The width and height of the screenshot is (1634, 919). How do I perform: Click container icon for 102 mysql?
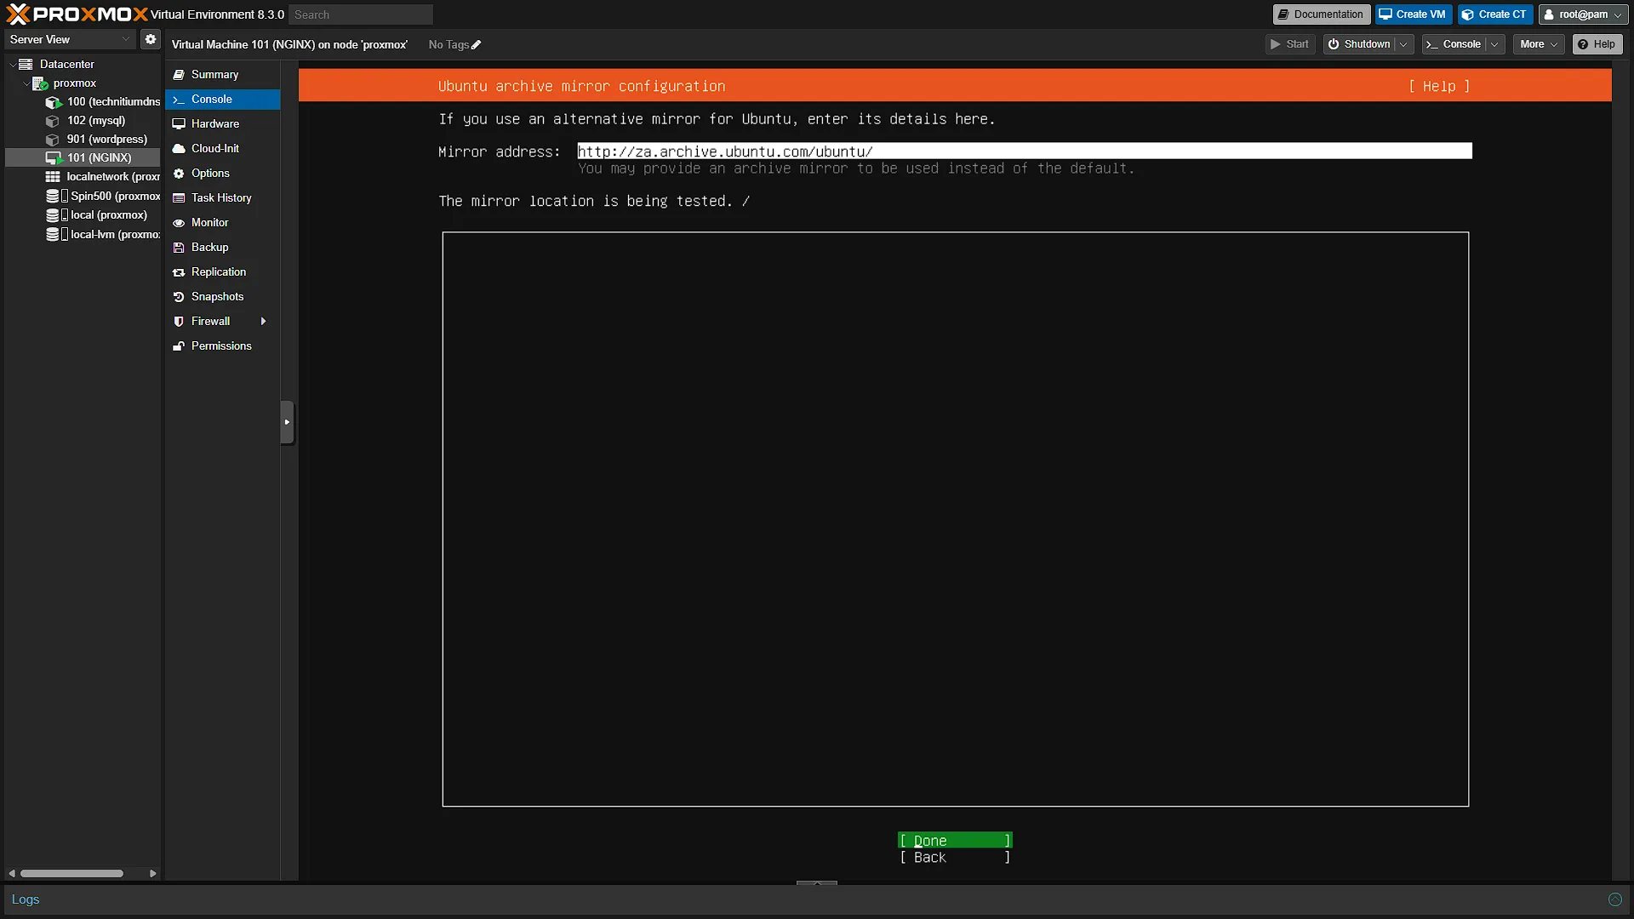[x=53, y=121]
